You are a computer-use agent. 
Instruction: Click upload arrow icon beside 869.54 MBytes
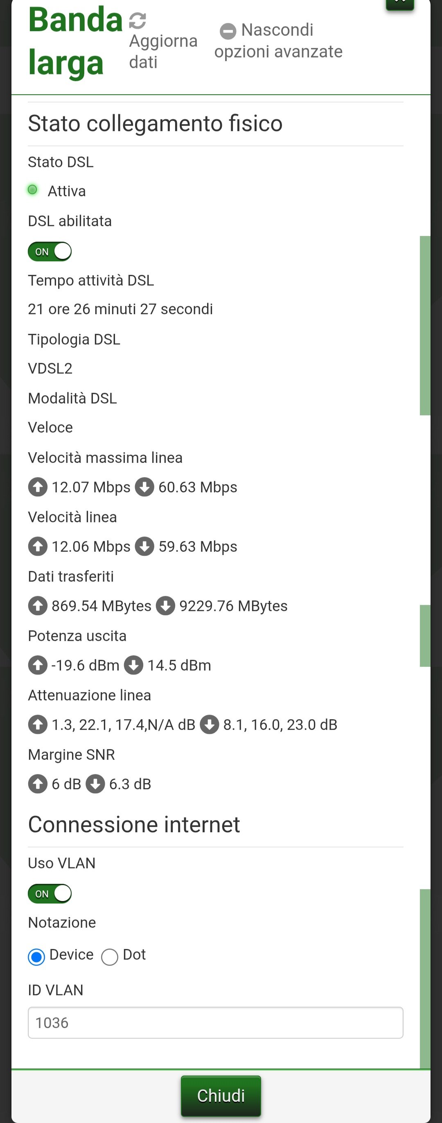click(38, 606)
